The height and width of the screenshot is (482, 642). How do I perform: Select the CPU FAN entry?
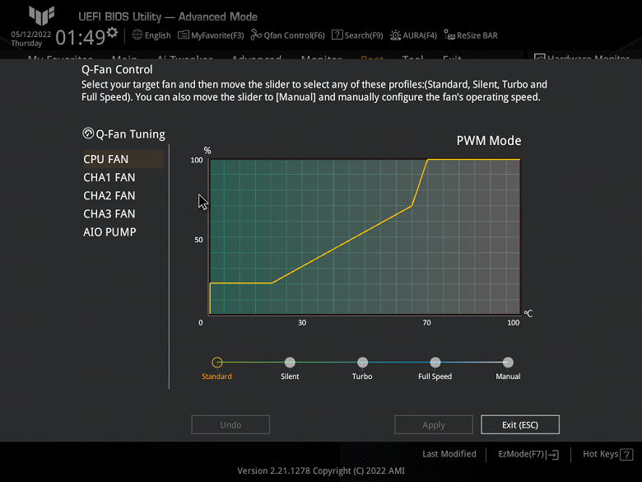(x=123, y=159)
